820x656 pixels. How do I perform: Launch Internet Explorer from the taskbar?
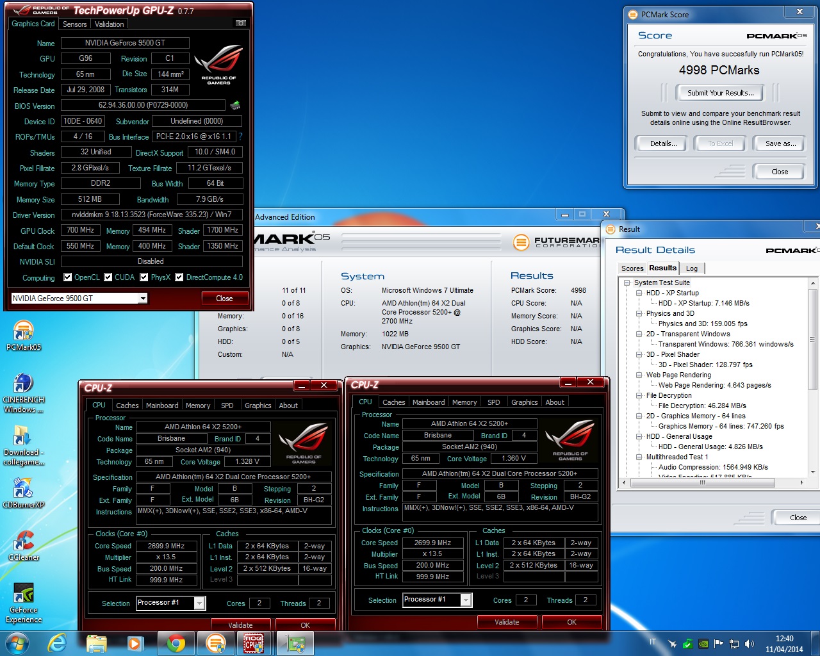(57, 643)
